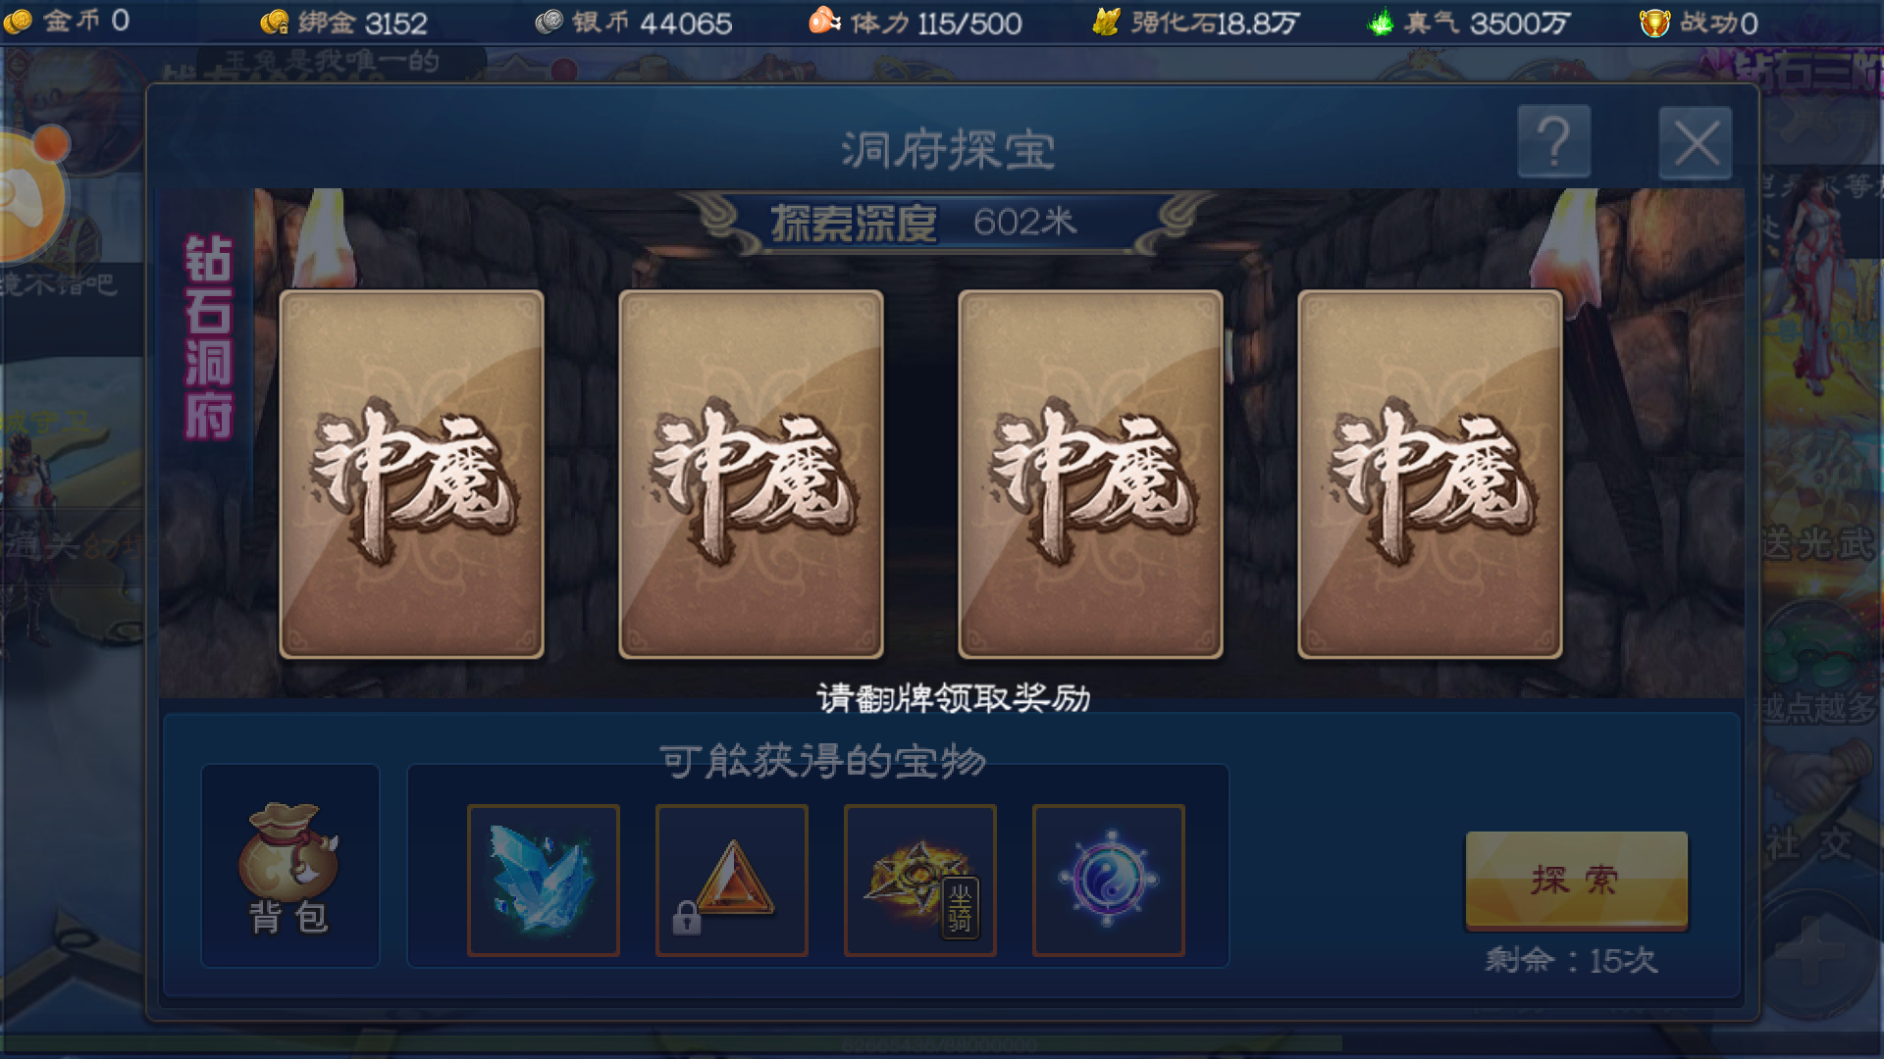Close the 洞府探宝 dialog

1696,143
